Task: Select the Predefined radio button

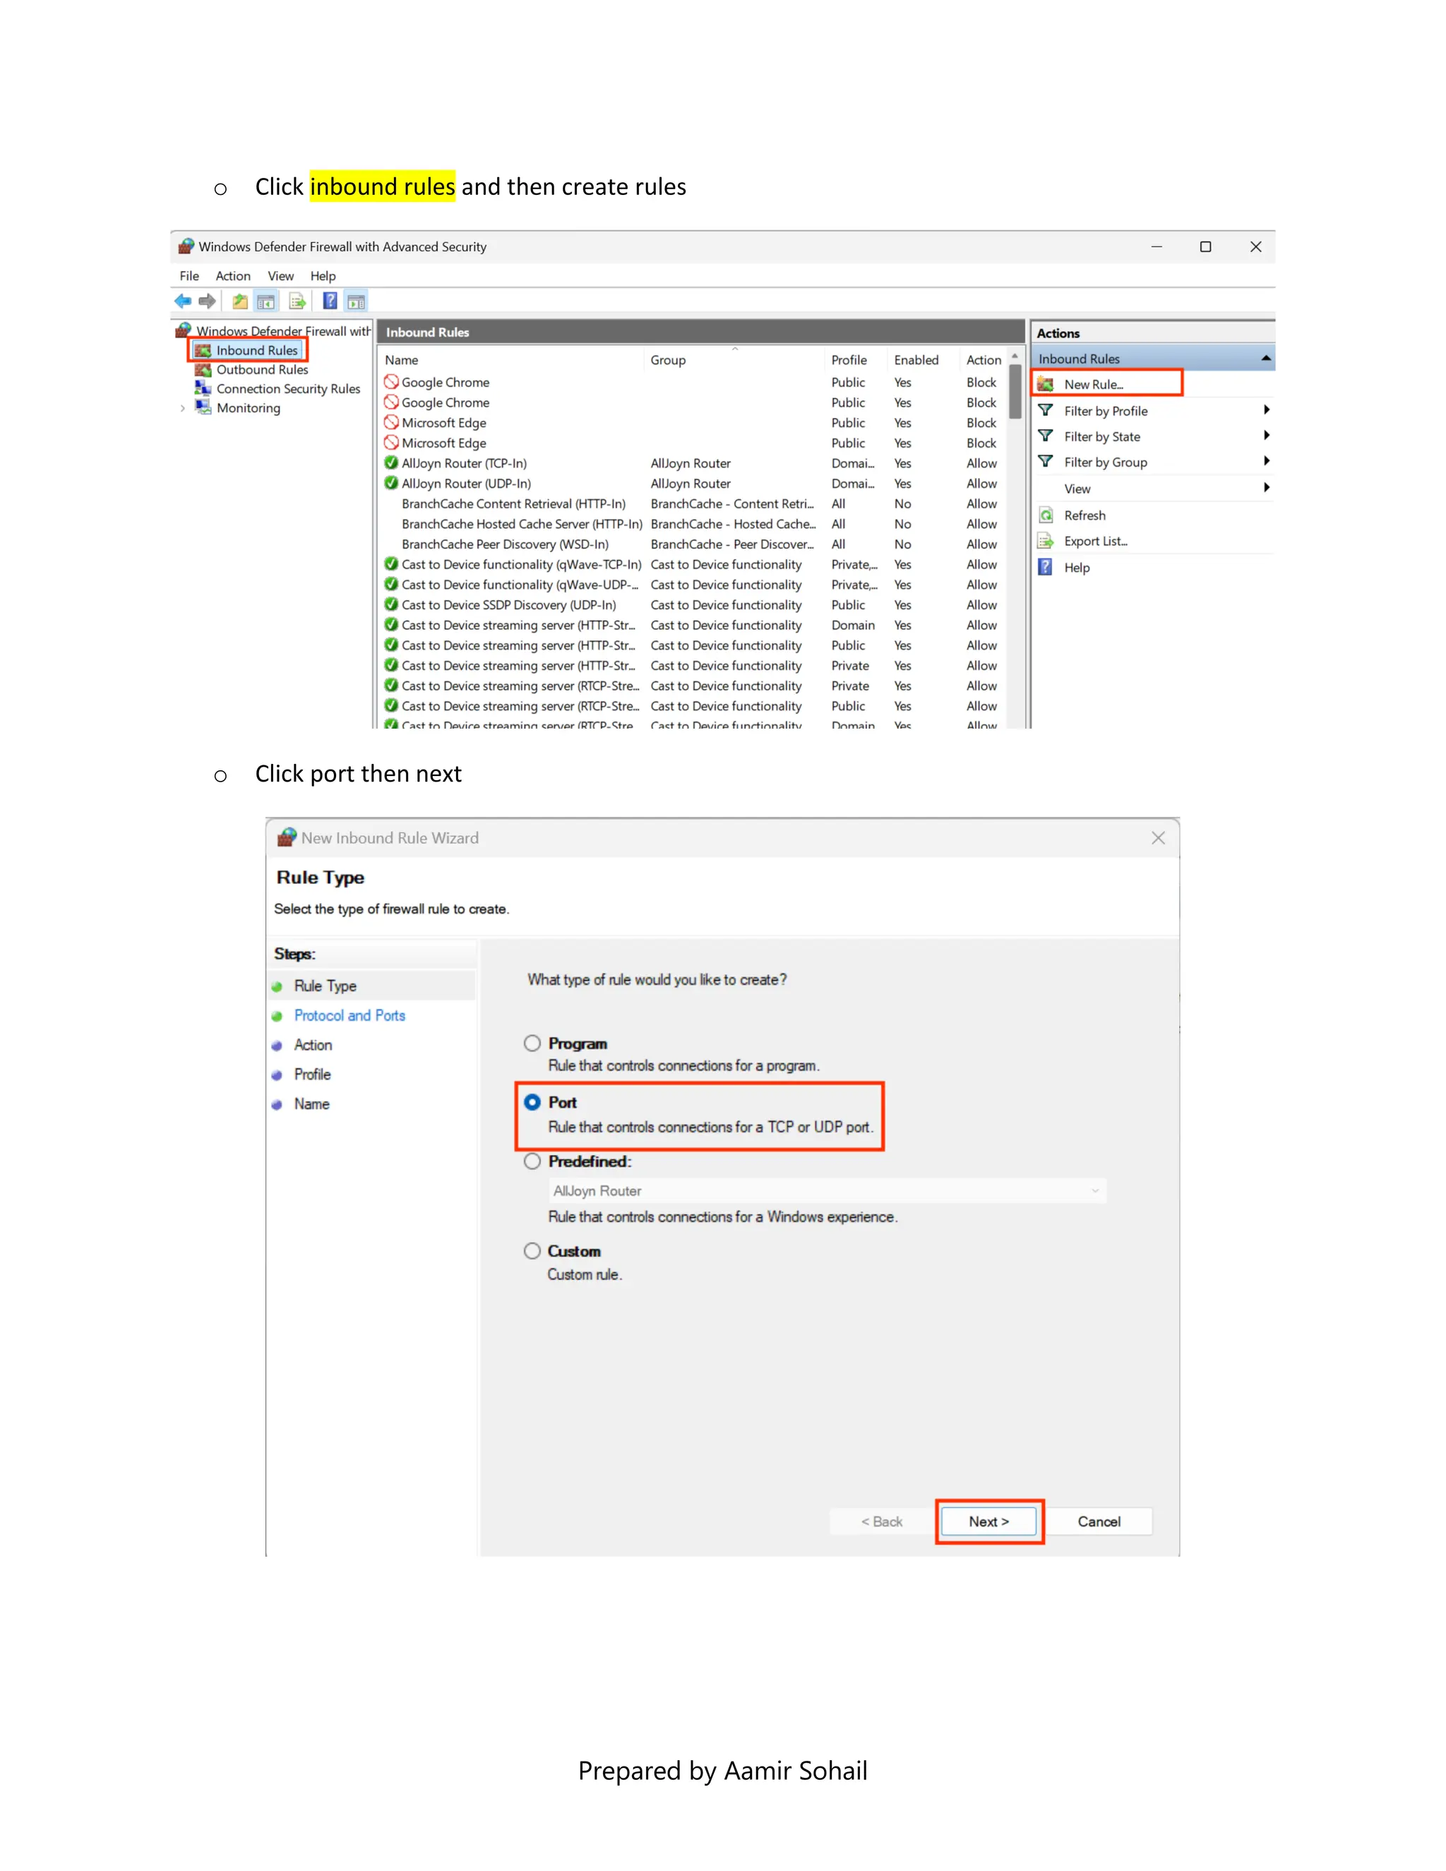Action: coord(533,1161)
